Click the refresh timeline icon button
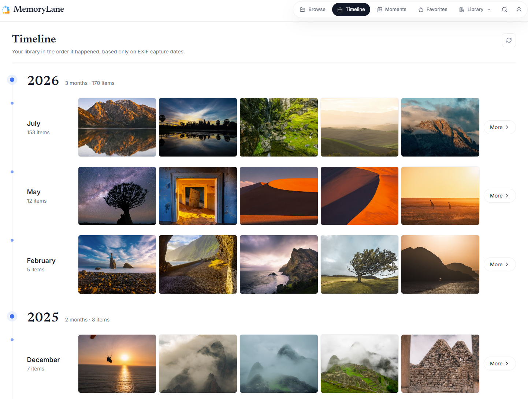The image size is (528, 399). tap(509, 40)
